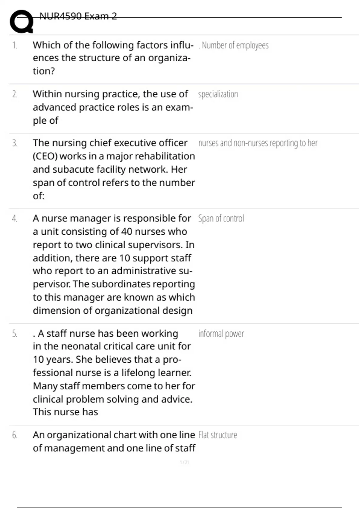Click question number 4
Screen dimensions: 359x508
coord(15,218)
